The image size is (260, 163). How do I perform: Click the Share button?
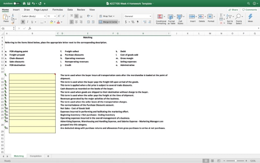pyautogui.click(x=233, y=10)
